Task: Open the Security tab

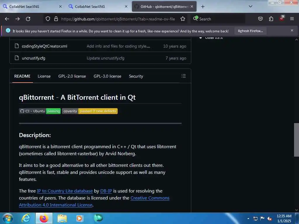Action: 136,76
